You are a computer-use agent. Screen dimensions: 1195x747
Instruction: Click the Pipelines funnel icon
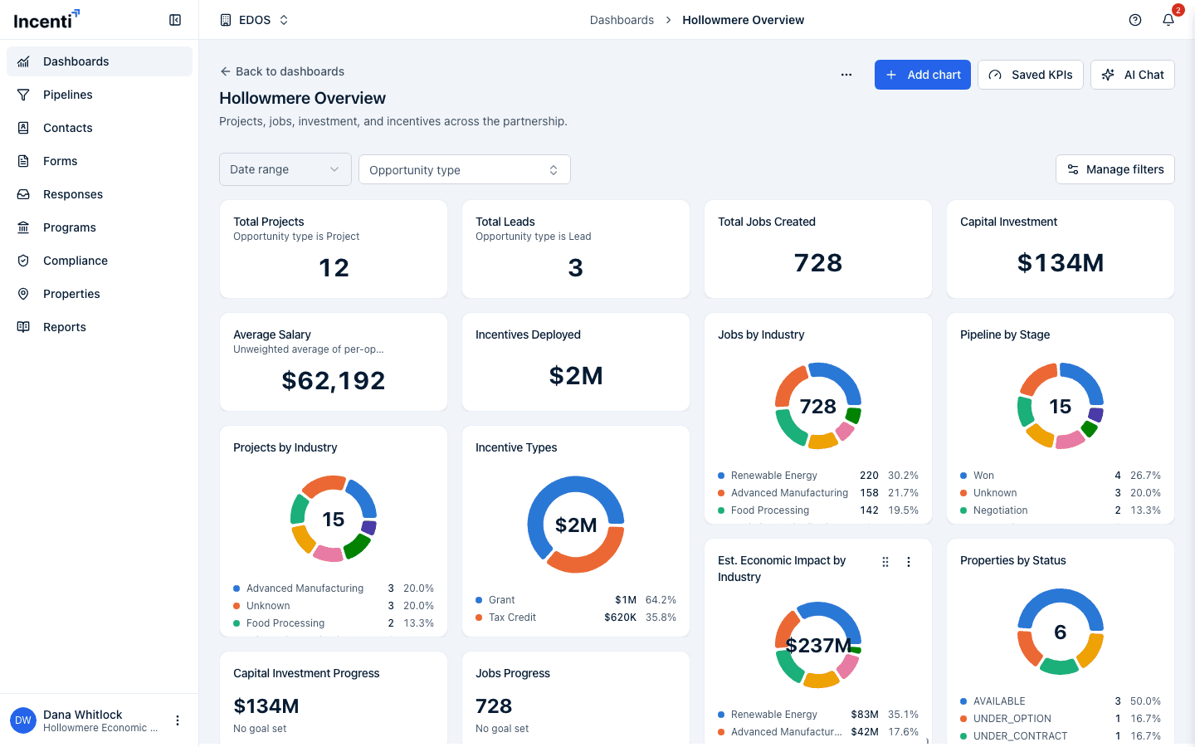pos(23,95)
